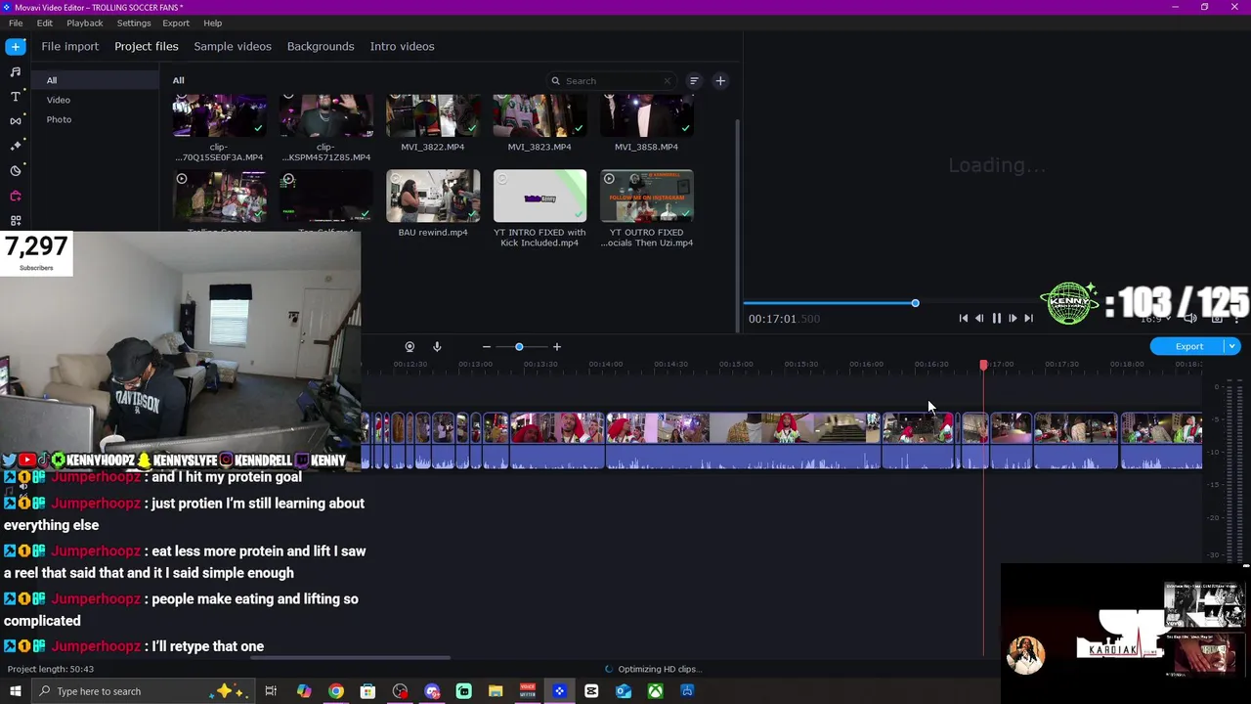Open Microsoft Store from the taskbar

(x=367, y=691)
